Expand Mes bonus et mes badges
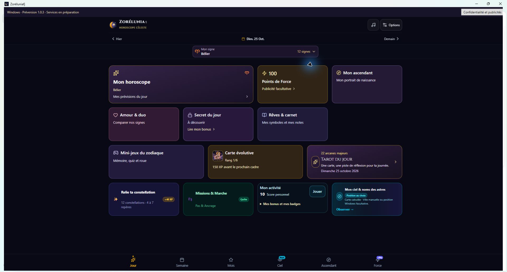Screen dimensions: 507x272 (280, 204)
